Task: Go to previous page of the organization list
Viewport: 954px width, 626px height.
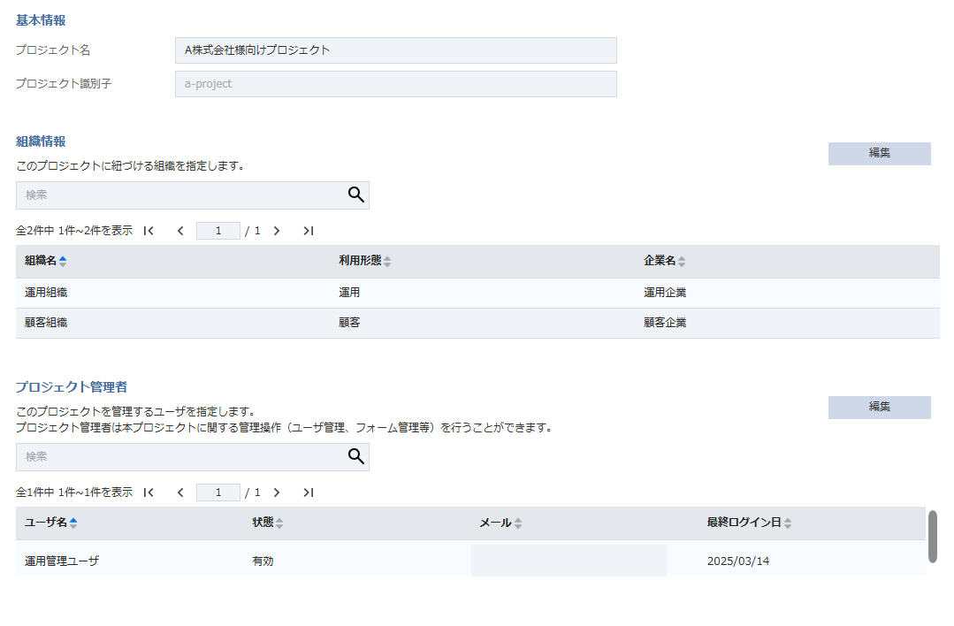Action: click(180, 231)
